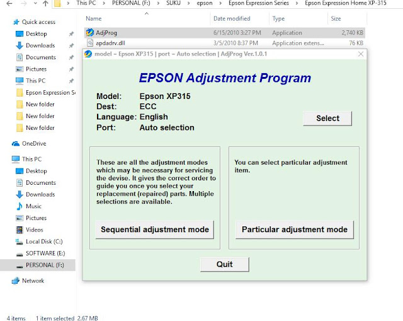This screenshot has width=403, height=321.
Task: Click AdjProg size 2,740 KB cell
Action: pos(353,33)
